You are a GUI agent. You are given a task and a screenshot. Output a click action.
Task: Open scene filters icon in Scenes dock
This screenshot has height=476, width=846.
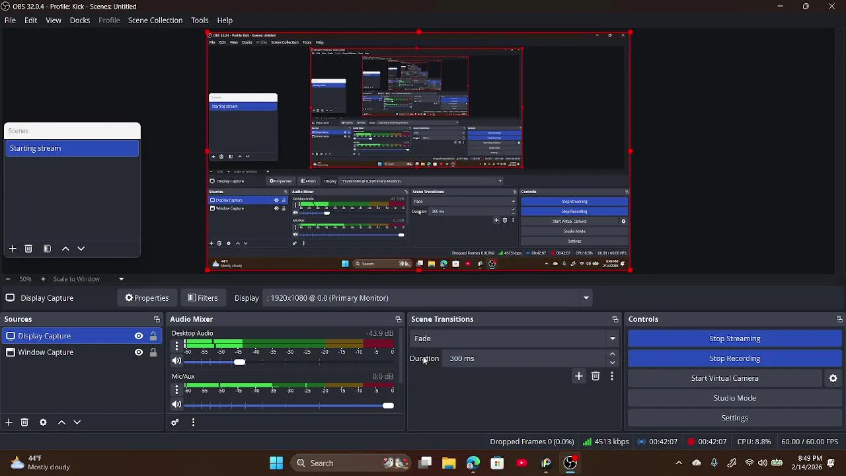pyautogui.click(x=47, y=249)
